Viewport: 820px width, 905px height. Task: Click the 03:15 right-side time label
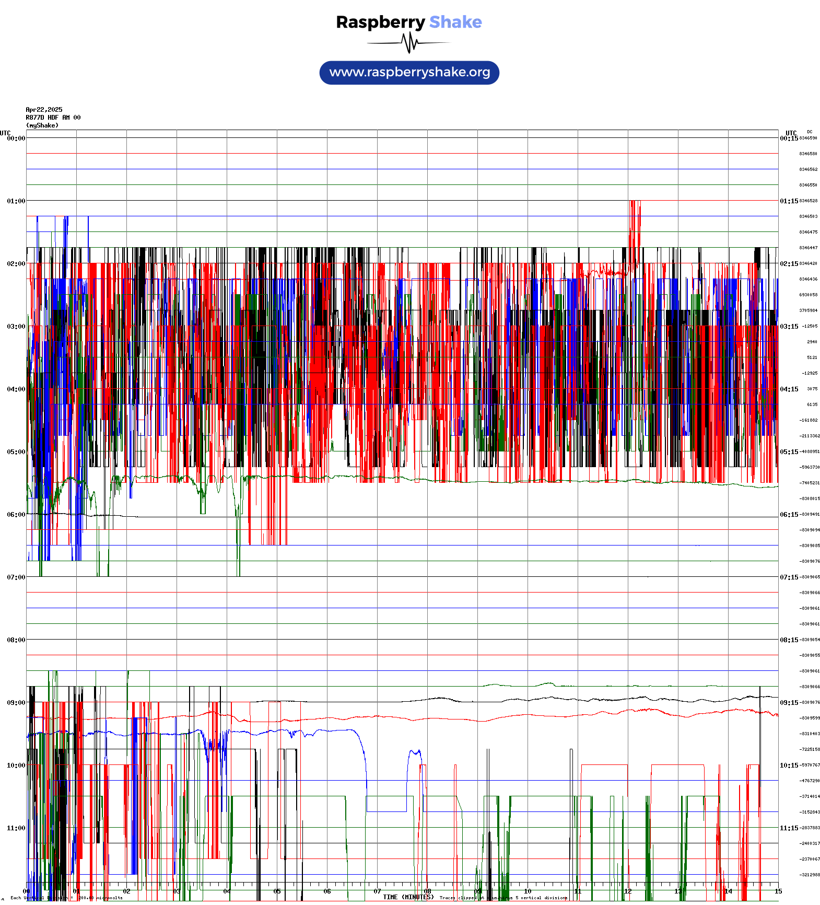click(789, 327)
